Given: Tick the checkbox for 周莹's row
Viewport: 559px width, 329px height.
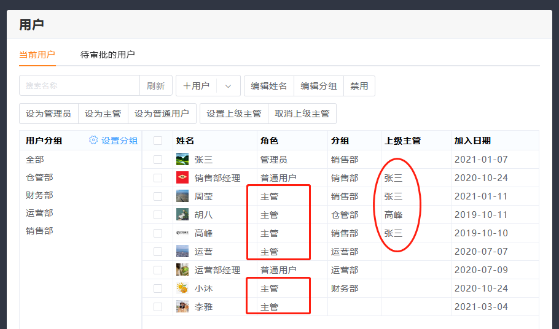Looking at the screenshot, I should (158, 196).
